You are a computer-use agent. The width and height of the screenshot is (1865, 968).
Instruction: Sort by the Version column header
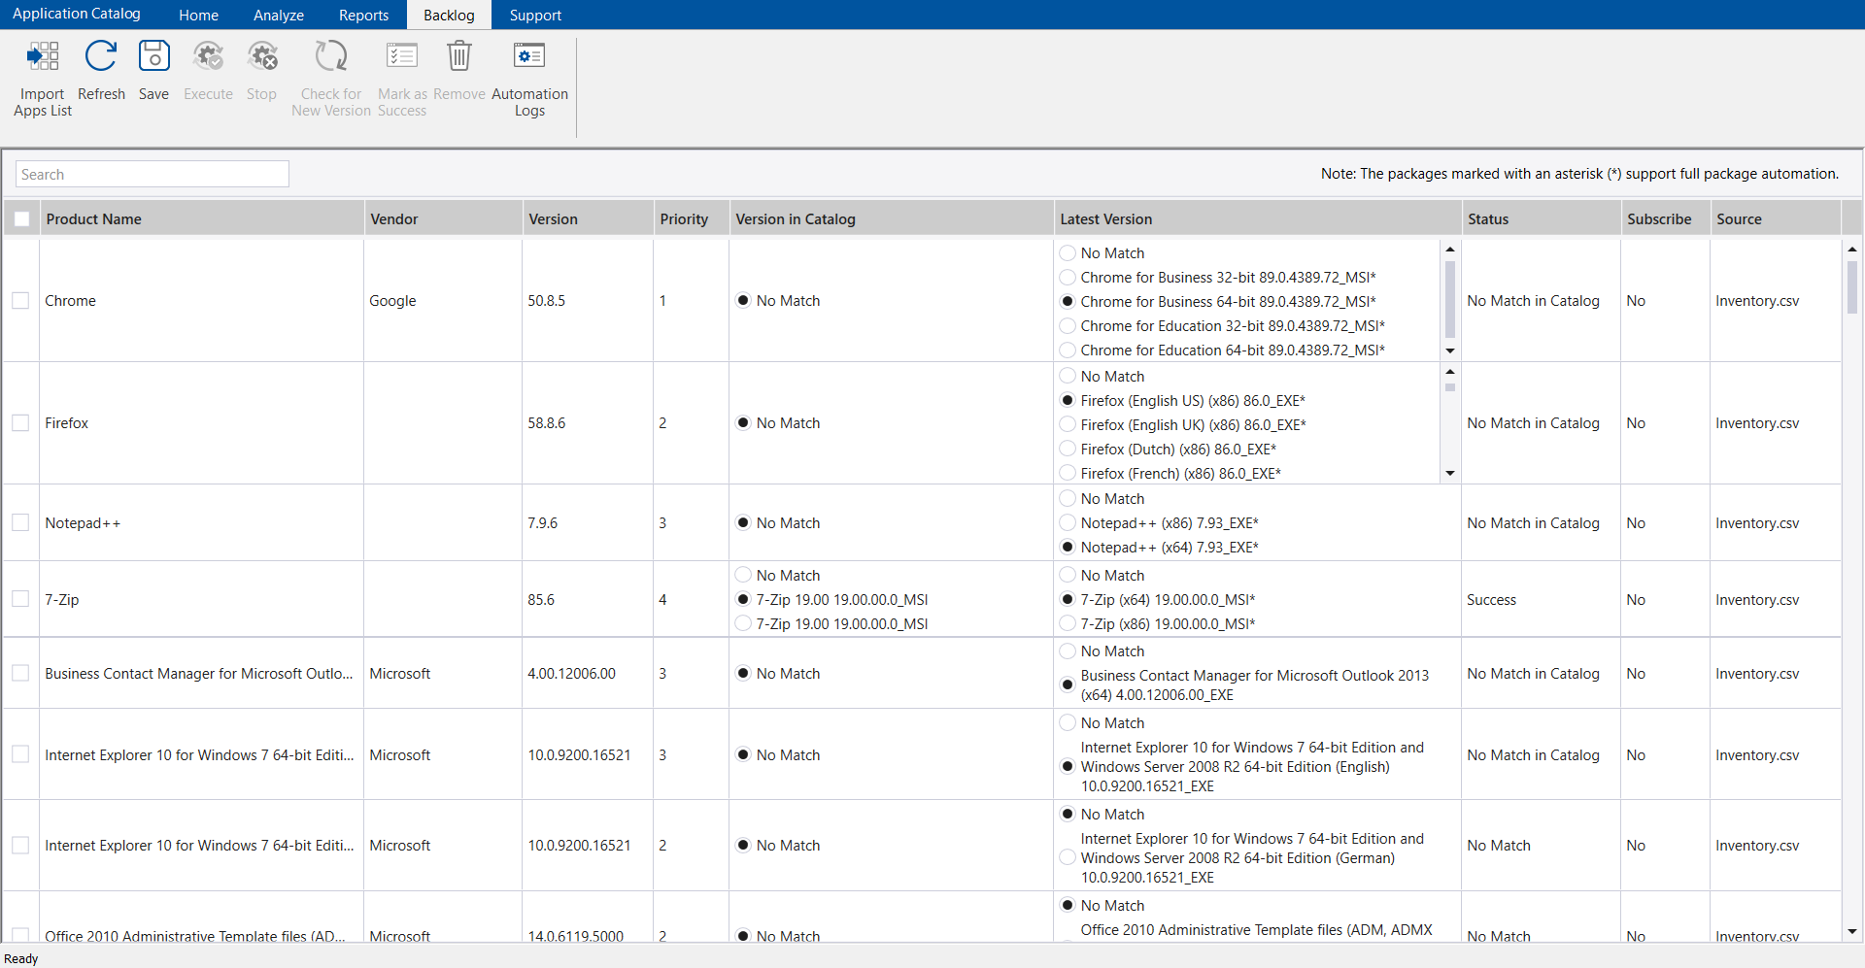[588, 219]
